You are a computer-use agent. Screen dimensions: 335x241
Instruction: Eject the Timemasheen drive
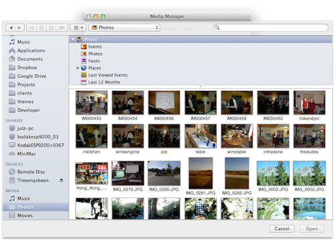pyautogui.click(x=62, y=180)
